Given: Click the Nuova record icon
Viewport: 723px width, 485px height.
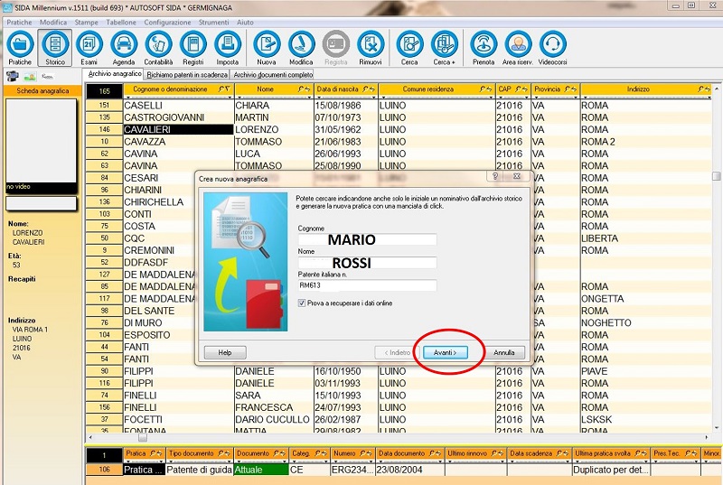Looking at the screenshot, I should click(267, 45).
